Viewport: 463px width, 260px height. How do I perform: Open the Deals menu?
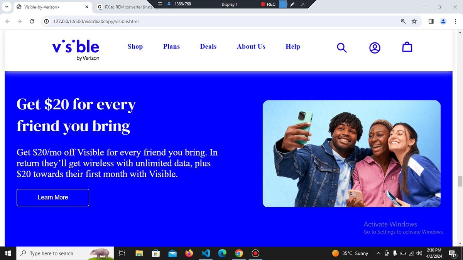pyautogui.click(x=208, y=47)
